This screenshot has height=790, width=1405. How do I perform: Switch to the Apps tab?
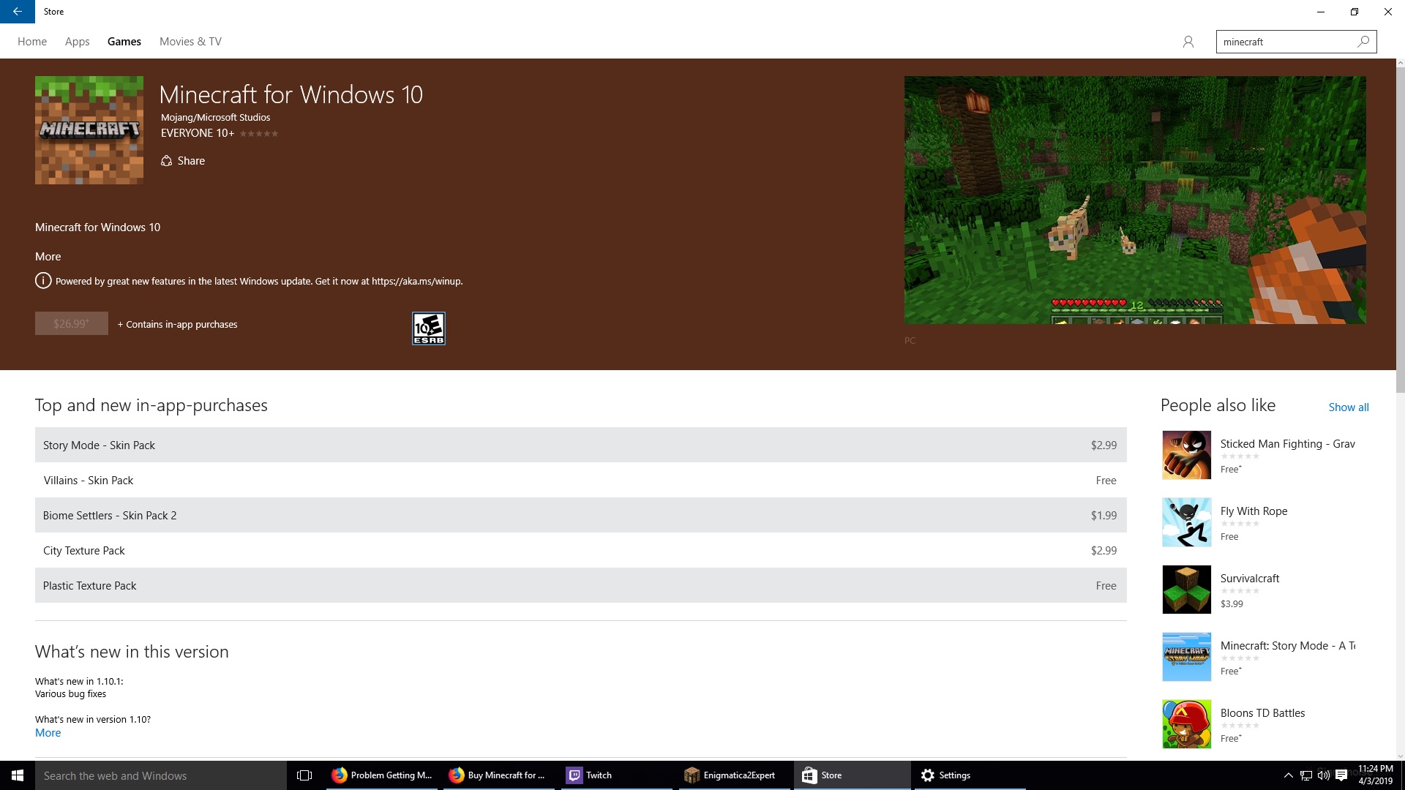tap(77, 42)
